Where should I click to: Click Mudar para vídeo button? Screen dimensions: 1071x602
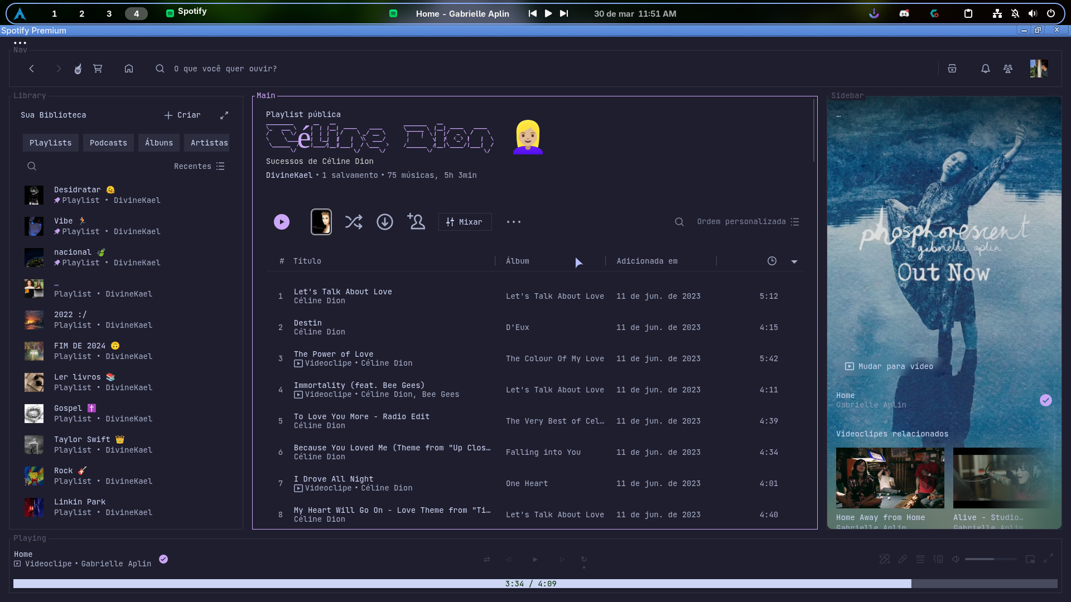(x=889, y=366)
